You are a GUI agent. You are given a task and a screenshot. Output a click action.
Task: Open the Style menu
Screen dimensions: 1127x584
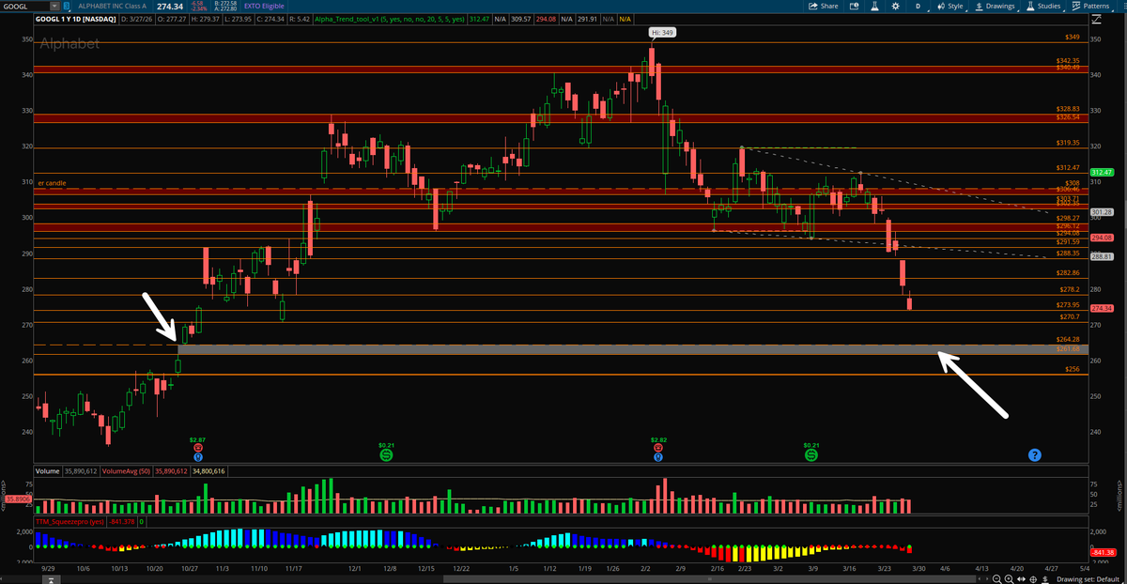tap(950, 6)
